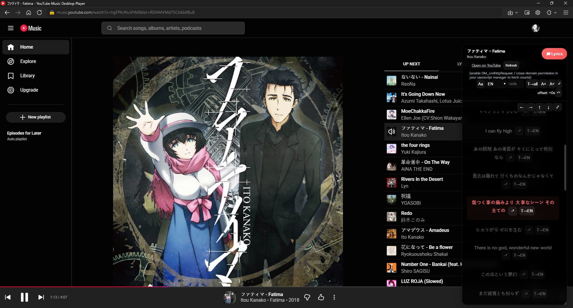Select 'It's Going Down Now' in queue

[x=423, y=98]
